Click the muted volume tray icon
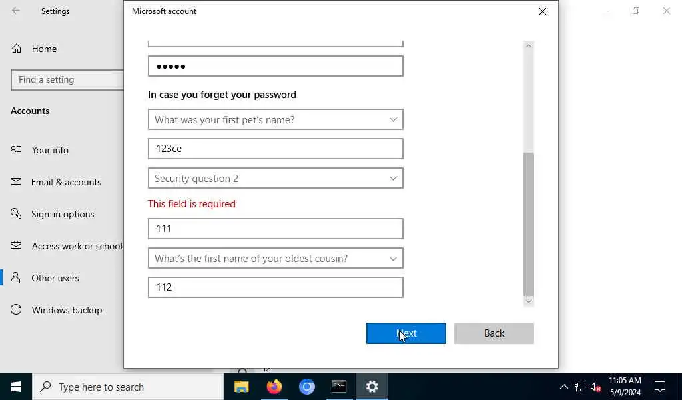Viewport: 682px width, 400px height. point(595,387)
